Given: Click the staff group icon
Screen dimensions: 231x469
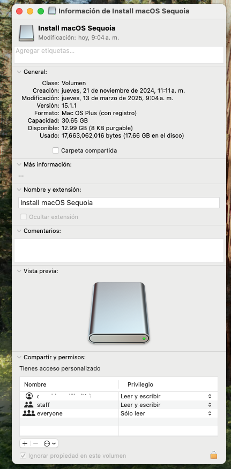Looking at the screenshot, I should point(29,405).
